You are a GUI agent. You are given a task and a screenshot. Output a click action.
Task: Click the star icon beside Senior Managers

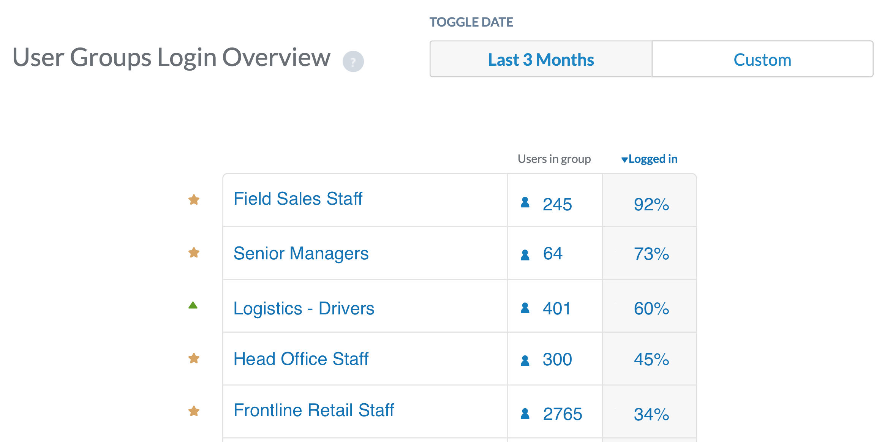pos(194,253)
